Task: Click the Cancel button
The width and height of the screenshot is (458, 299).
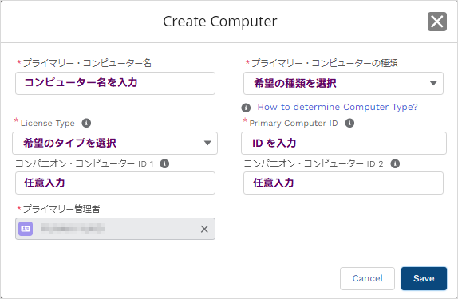Action: pyautogui.click(x=368, y=278)
